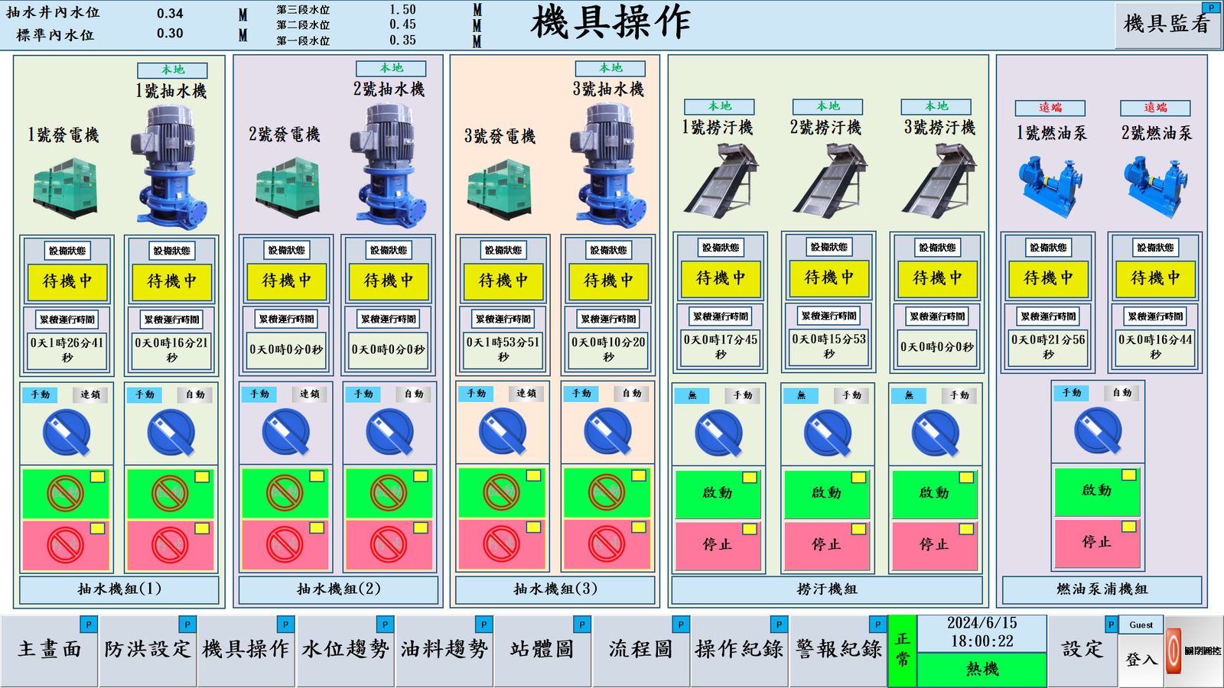The image size is (1224, 688).
Task: Click the 抽水機組(1) group label
Action: point(119,589)
